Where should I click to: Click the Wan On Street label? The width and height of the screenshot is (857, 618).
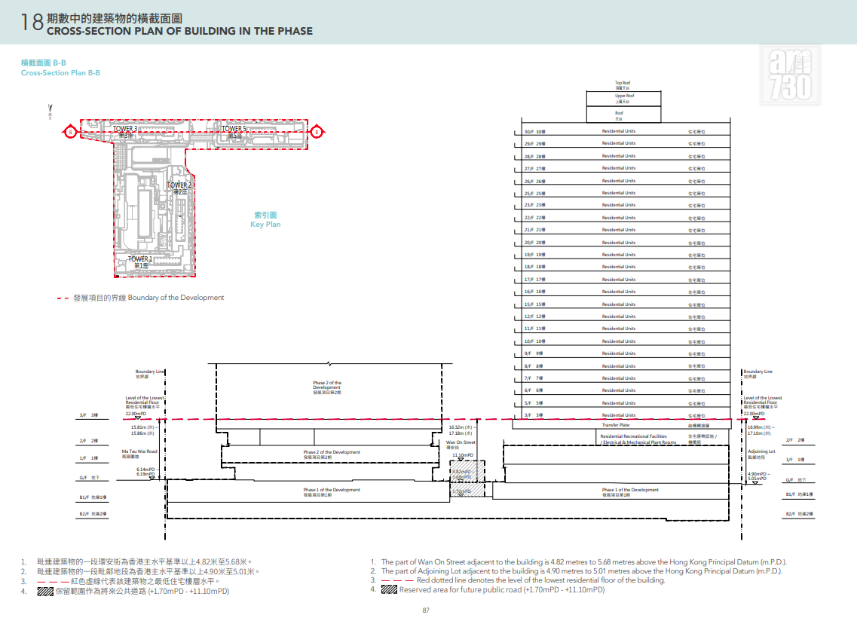(461, 442)
